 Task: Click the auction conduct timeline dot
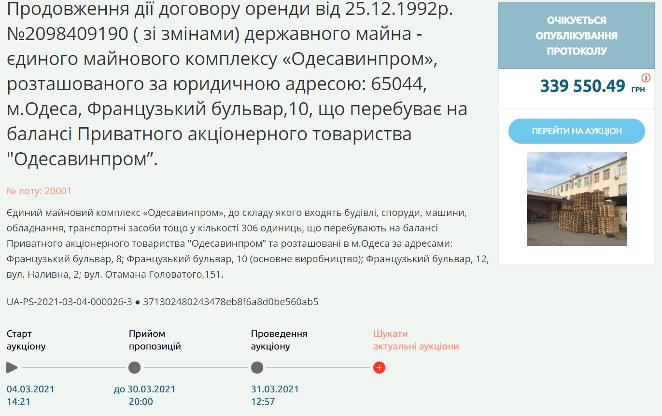[x=257, y=368]
